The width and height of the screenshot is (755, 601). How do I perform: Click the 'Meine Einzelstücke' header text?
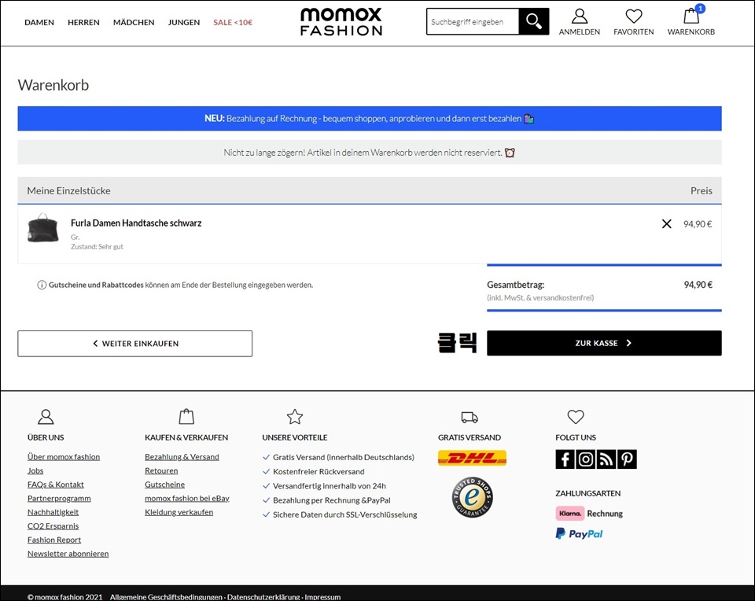69,190
